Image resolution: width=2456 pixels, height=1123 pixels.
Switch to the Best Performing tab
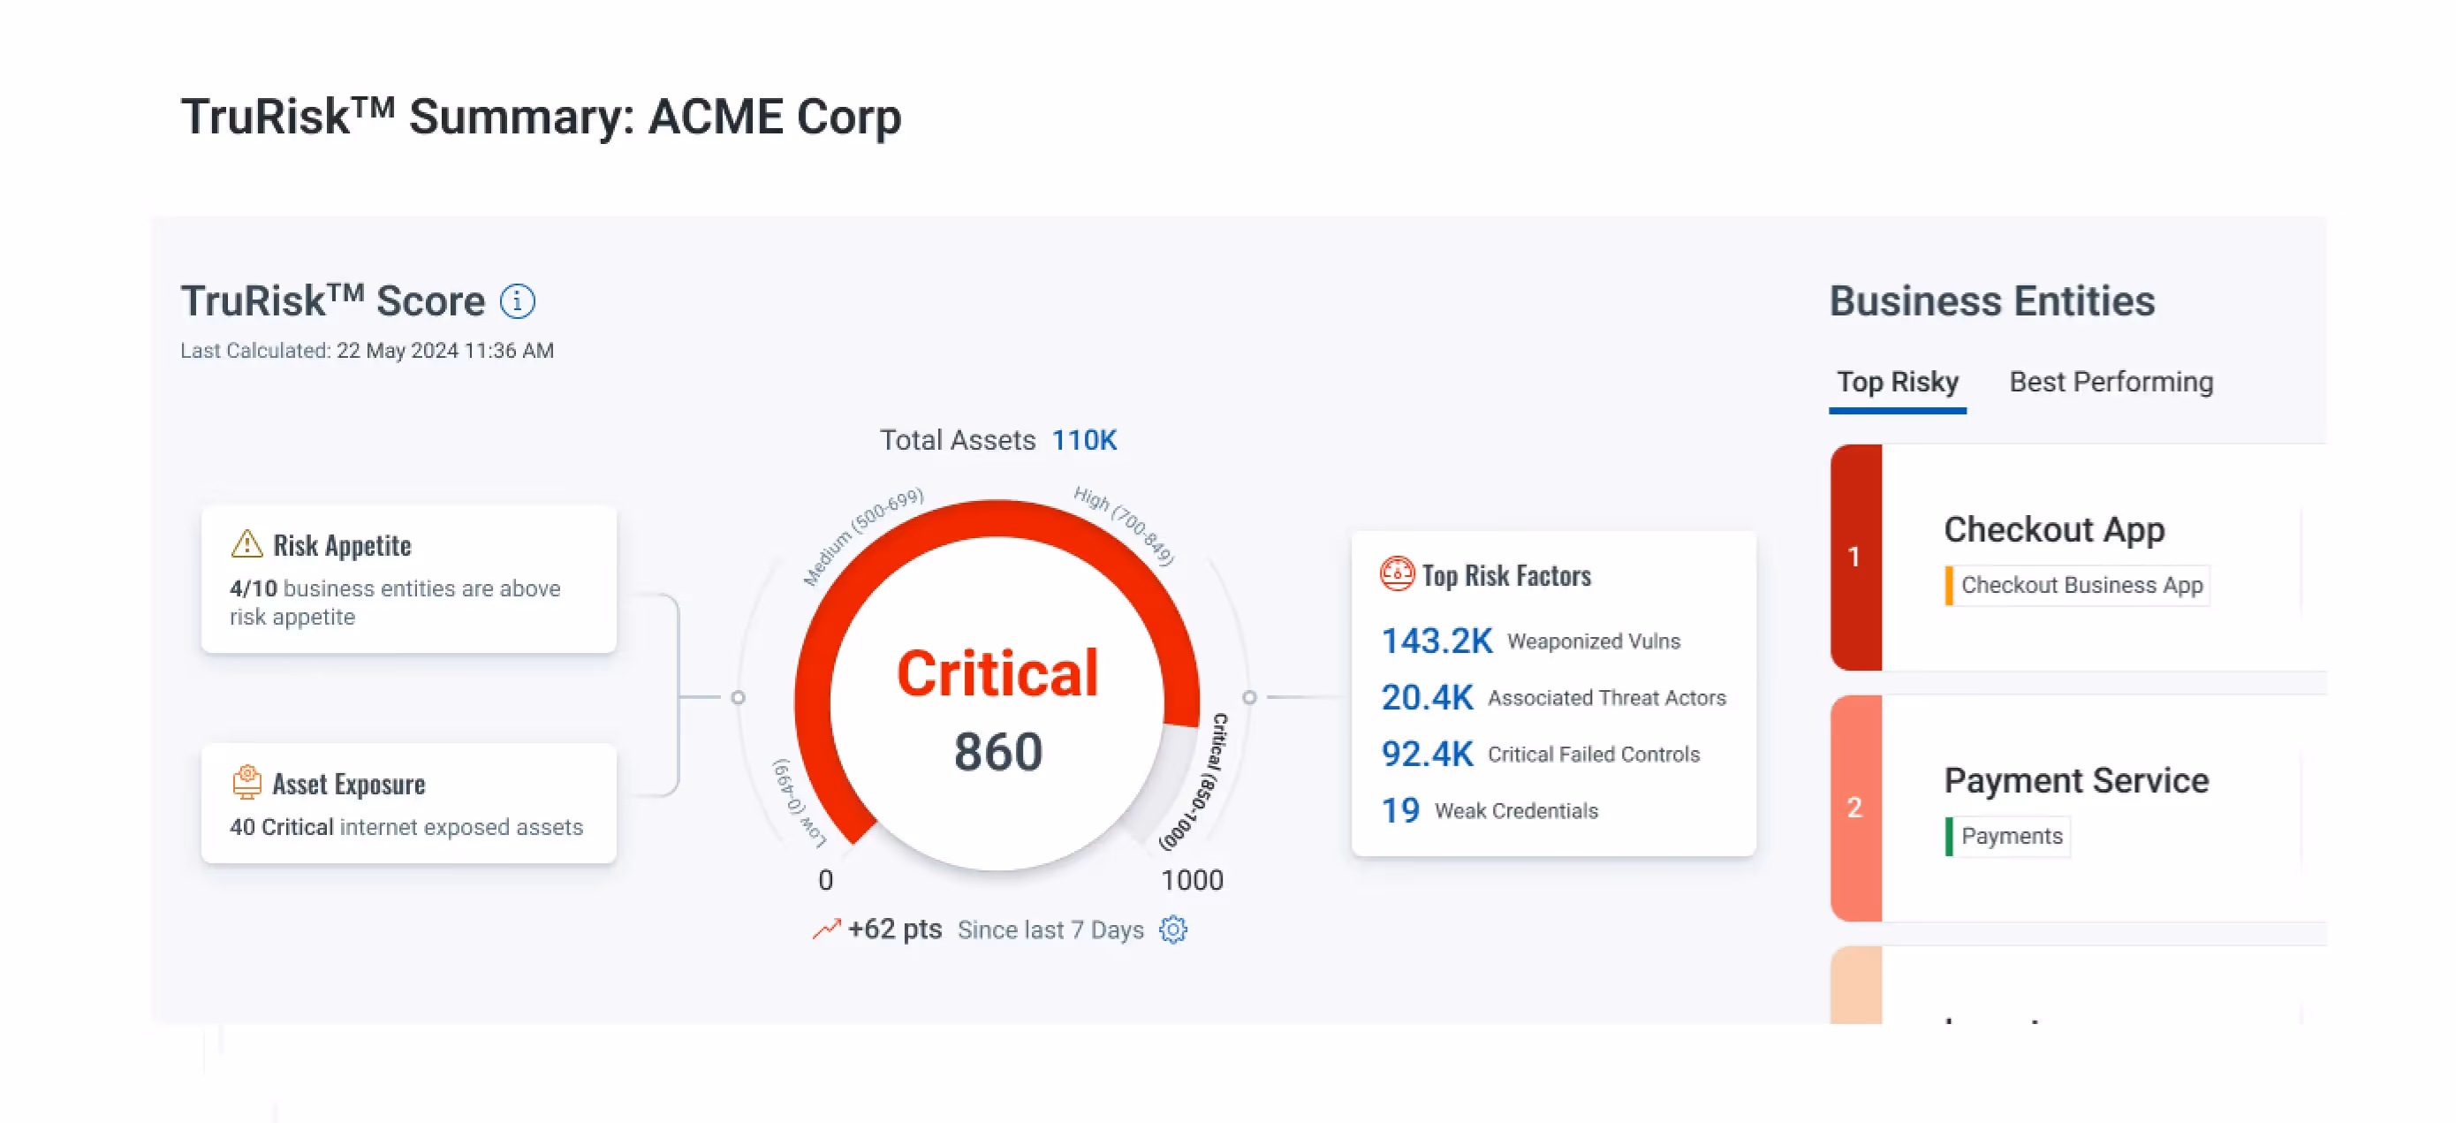(2110, 382)
